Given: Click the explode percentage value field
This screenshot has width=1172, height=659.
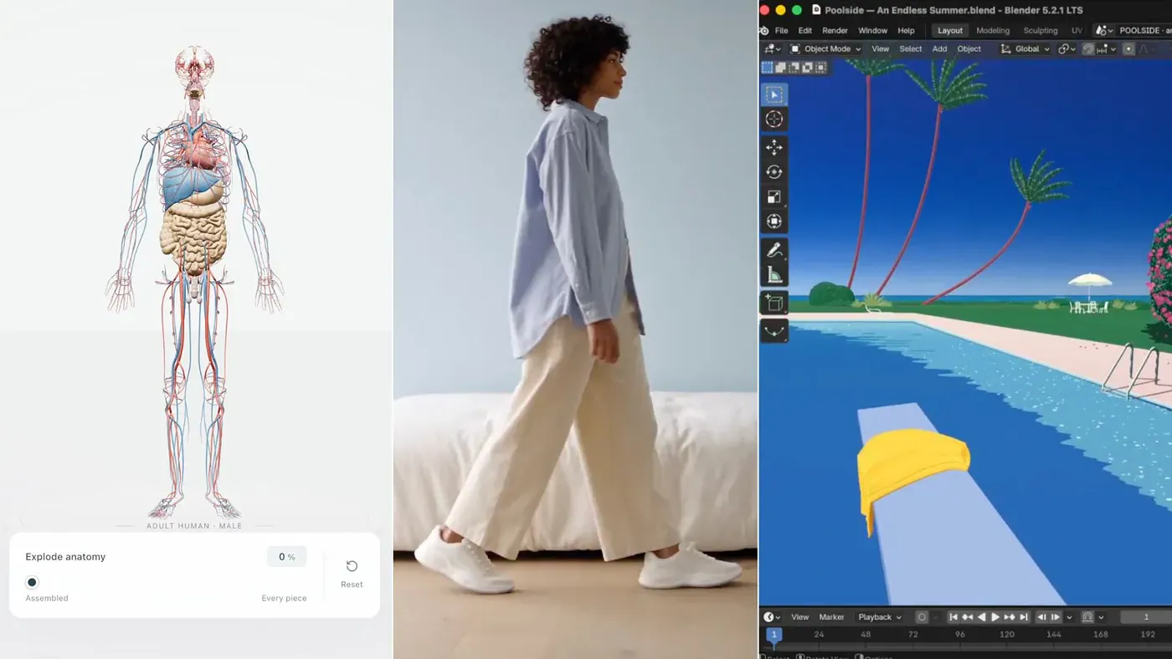Looking at the screenshot, I should tap(287, 557).
